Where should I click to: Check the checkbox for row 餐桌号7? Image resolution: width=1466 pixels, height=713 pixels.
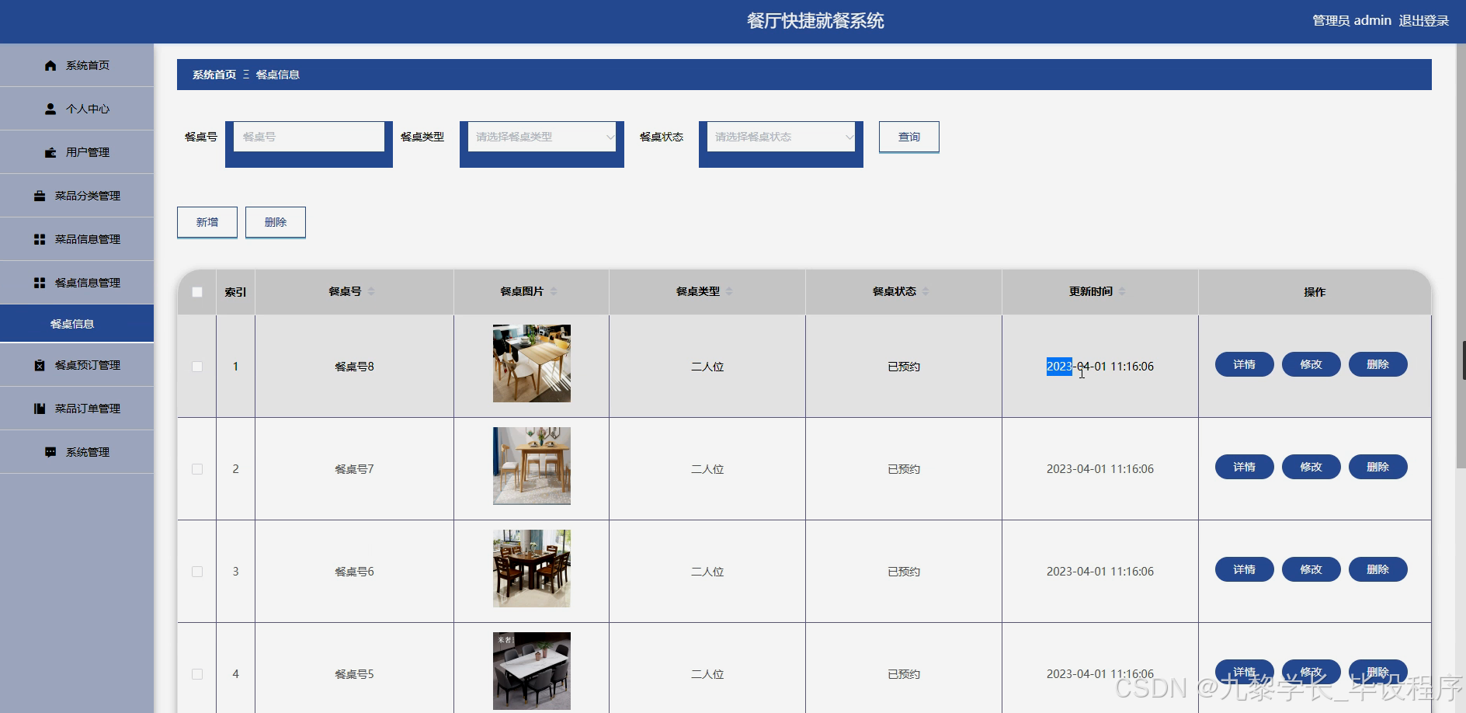point(197,469)
